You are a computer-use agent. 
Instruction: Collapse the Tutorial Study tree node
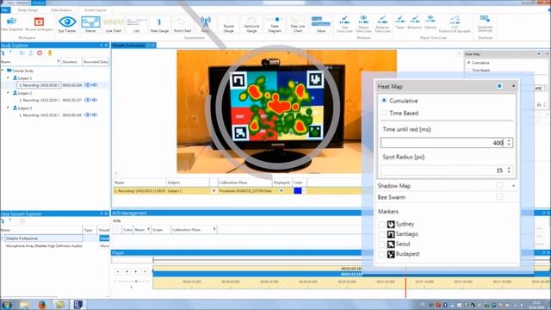[3, 71]
